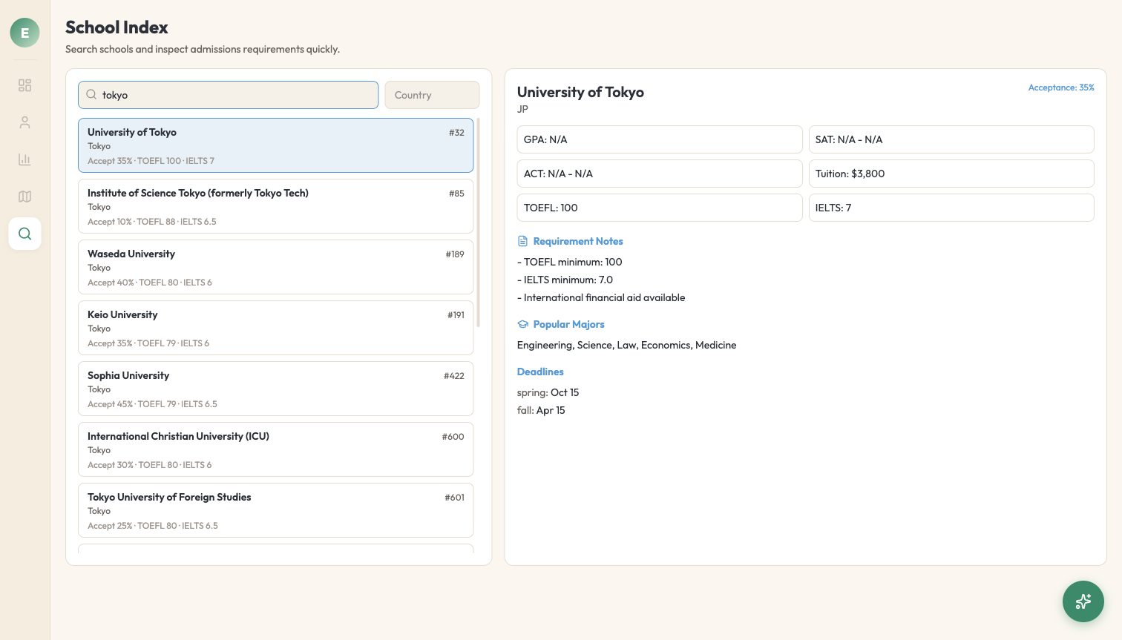Click the 'TOEFL: 100' box
Viewport: 1122px width, 640px height.
click(660, 208)
